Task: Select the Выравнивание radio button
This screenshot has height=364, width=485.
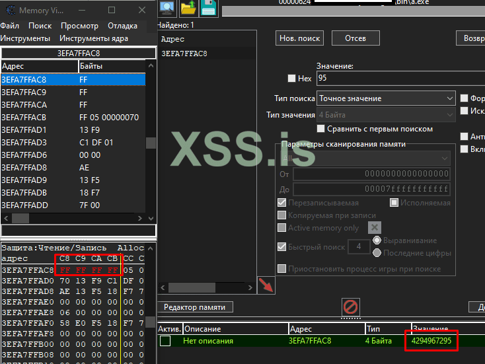Action: tap(377, 240)
